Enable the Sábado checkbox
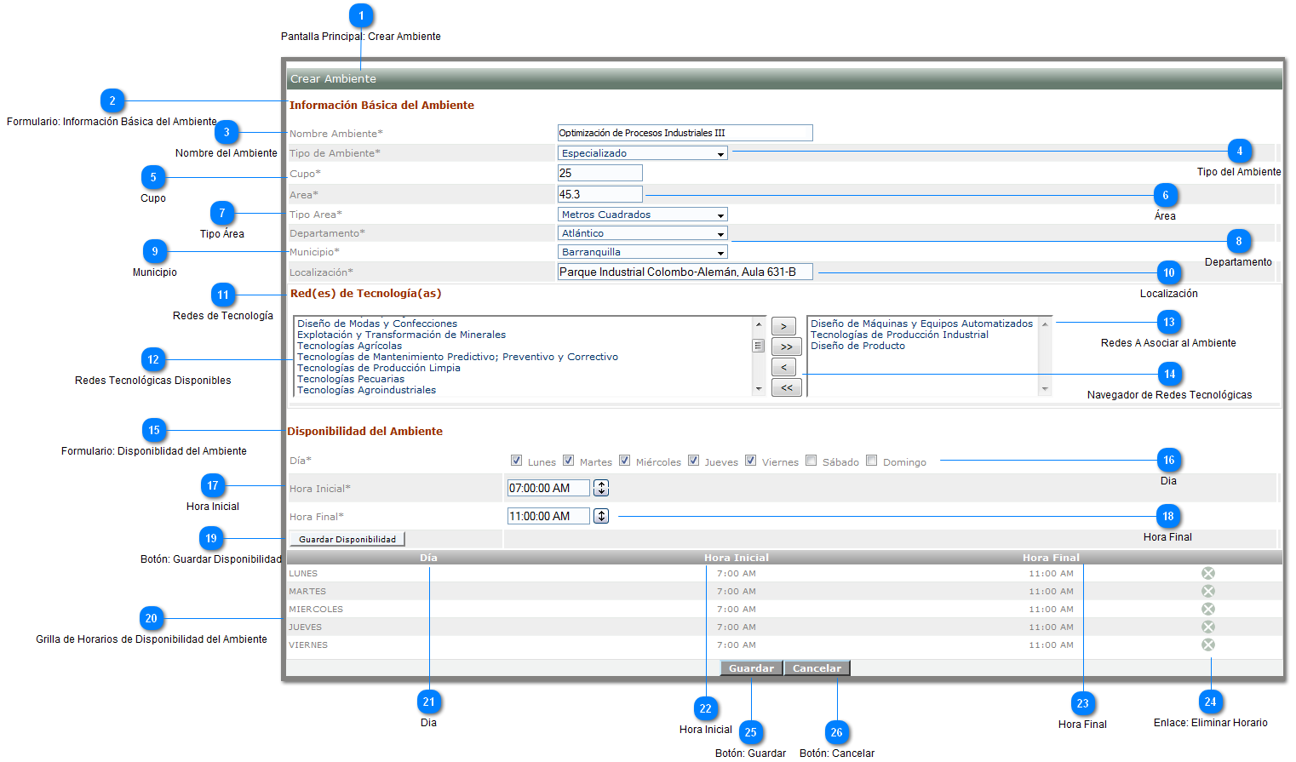 (x=811, y=461)
